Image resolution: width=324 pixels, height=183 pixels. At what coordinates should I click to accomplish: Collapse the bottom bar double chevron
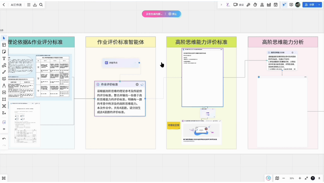(319, 178)
